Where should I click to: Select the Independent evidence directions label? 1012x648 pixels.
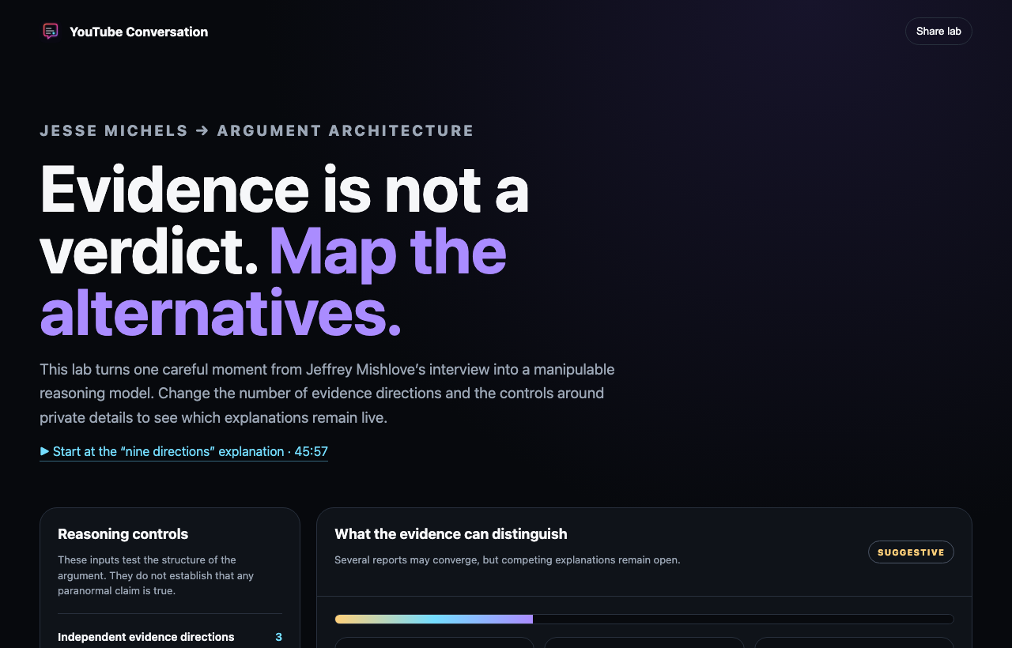(146, 637)
